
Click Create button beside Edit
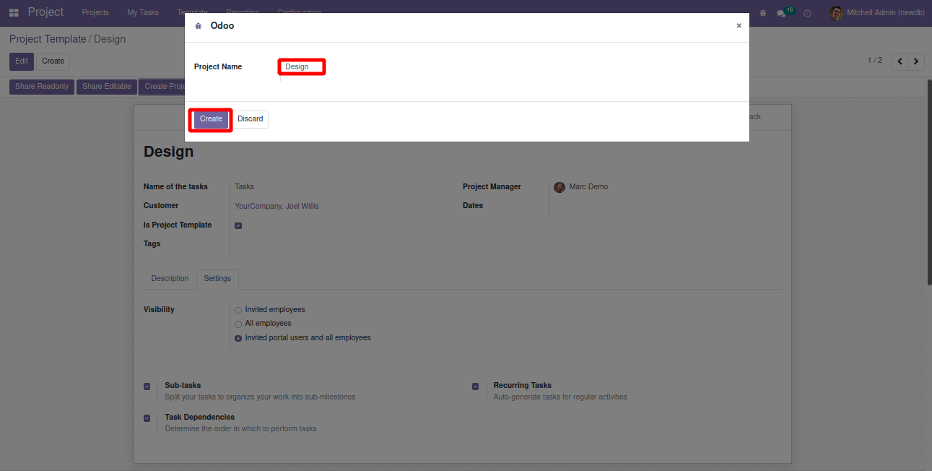[x=53, y=61]
